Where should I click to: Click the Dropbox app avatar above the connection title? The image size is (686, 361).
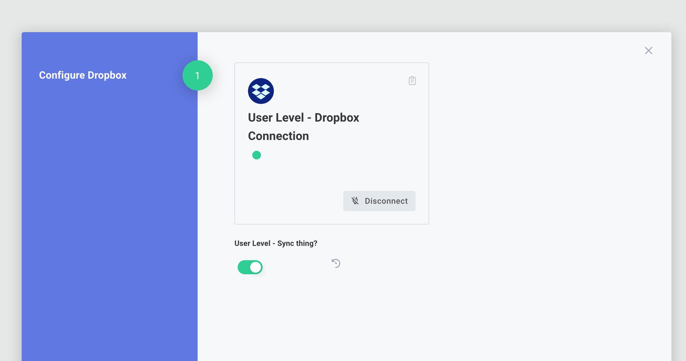pos(261,91)
